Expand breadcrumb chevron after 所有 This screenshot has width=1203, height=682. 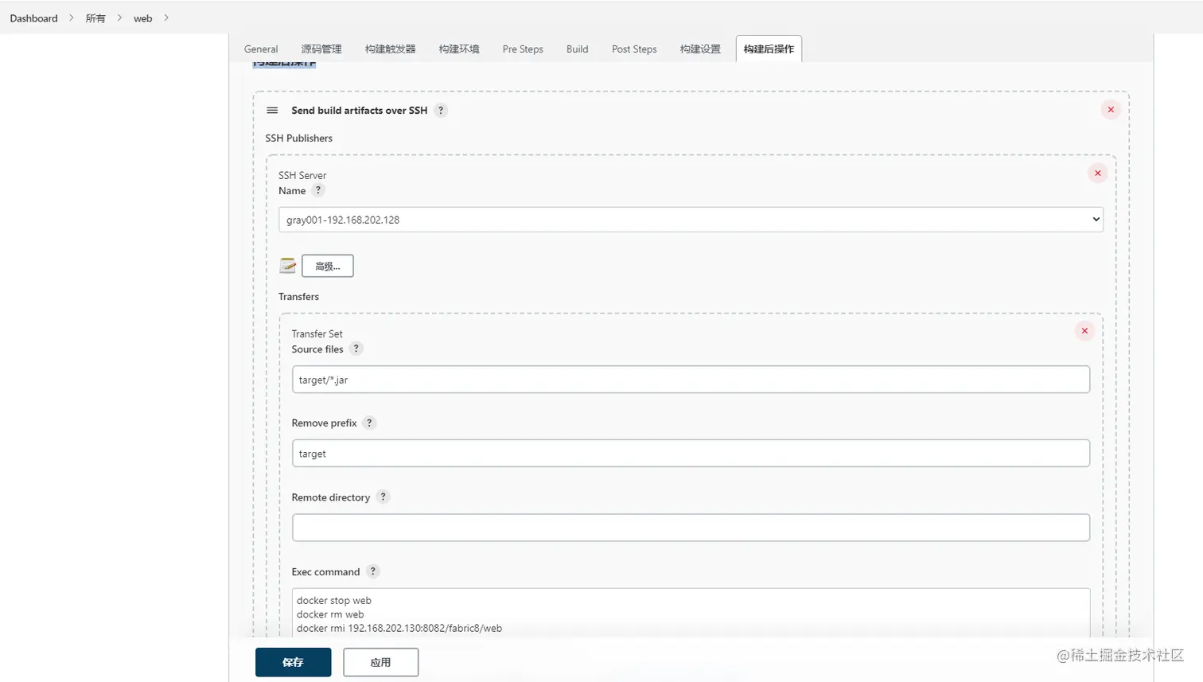tap(119, 18)
